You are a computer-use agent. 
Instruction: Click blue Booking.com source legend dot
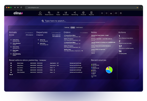[92, 68]
